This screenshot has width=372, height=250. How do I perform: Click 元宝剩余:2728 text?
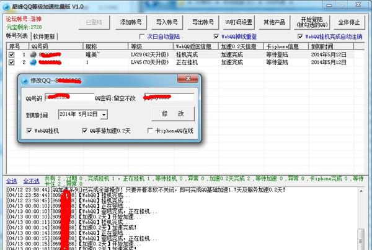click(x=24, y=27)
